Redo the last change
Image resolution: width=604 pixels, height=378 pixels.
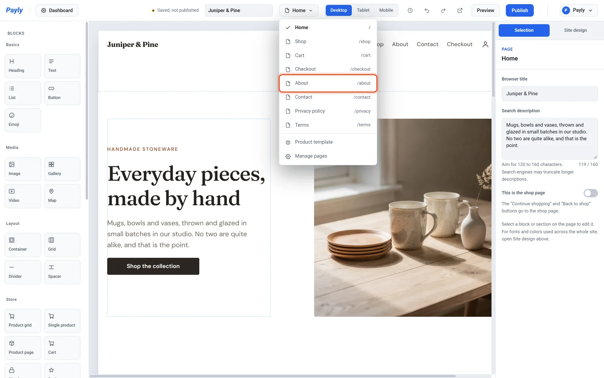click(443, 11)
